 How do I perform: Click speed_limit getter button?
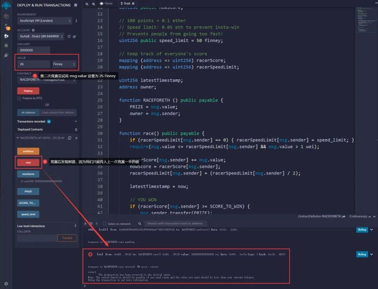pyautogui.click(x=28, y=214)
